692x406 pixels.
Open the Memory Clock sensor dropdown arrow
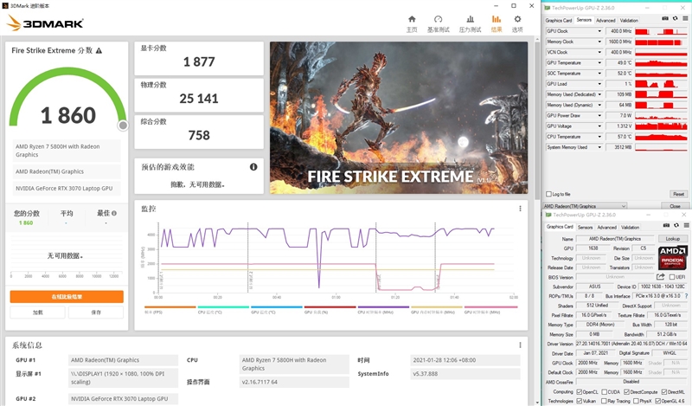tap(599, 42)
